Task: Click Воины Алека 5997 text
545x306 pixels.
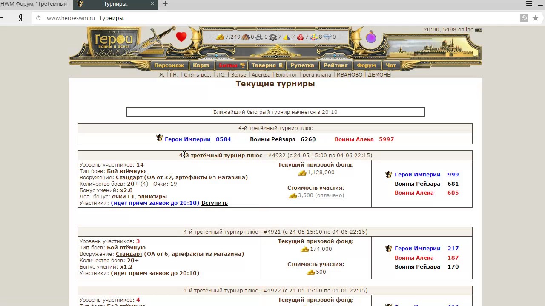Action: [x=364, y=139]
